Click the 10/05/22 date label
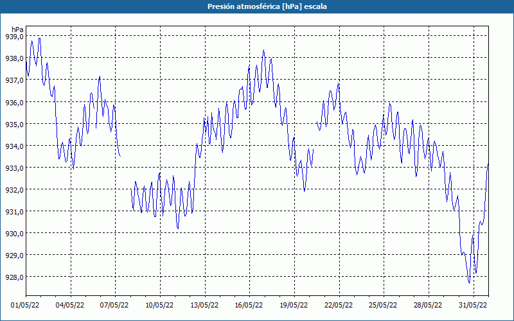Screen dimensions: 514x321 click(x=159, y=305)
